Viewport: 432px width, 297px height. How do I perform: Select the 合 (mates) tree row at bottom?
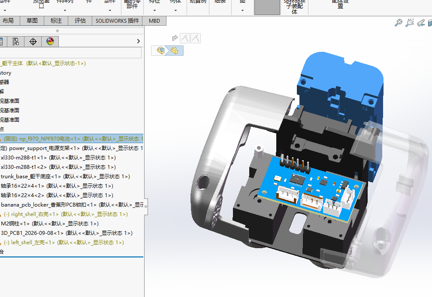click(2, 252)
